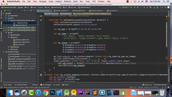Collapse the java folder
The height and width of the screenshot is (97, 172).
(6, 18)
